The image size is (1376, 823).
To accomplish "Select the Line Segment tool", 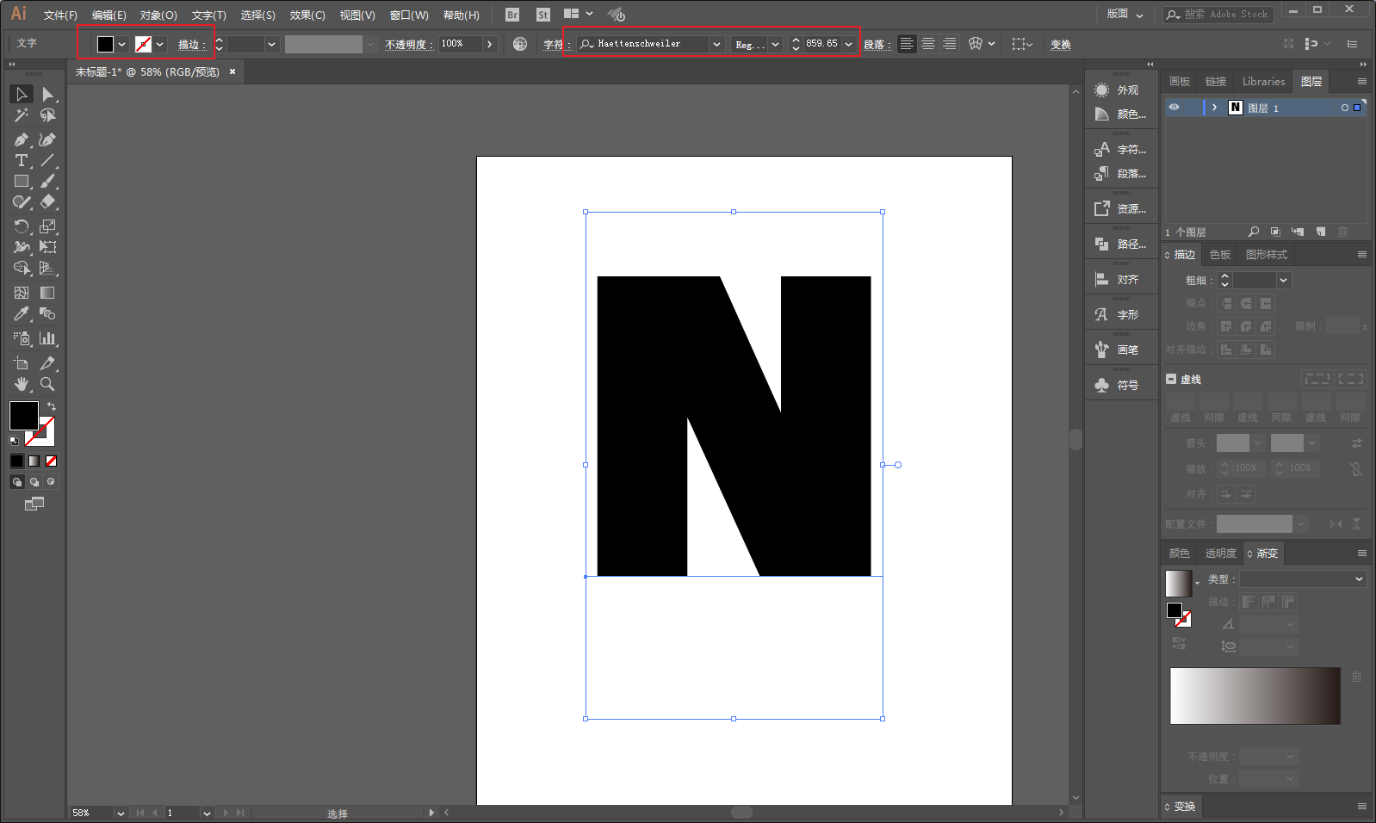I will pyautogui.click(x=48, y=161).
